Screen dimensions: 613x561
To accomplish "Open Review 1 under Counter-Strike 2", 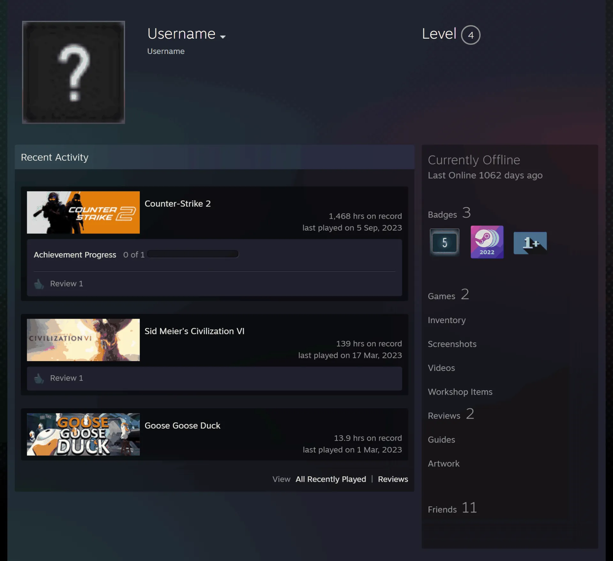I will [66, 284].
